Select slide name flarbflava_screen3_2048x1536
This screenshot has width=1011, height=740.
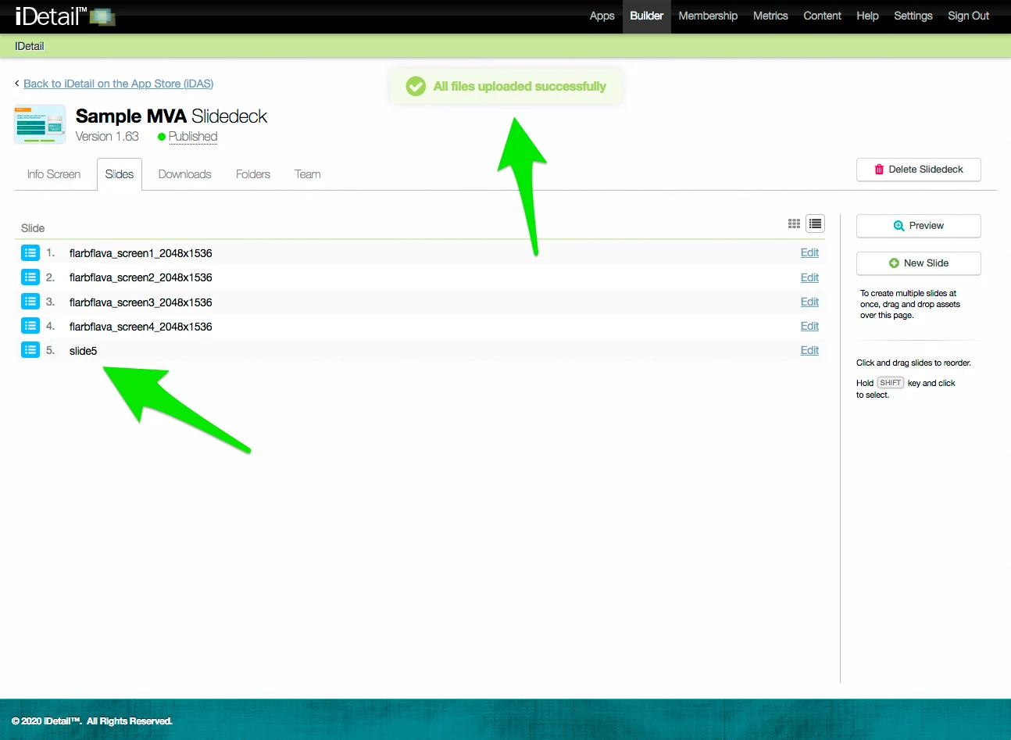pyautogui.click(x=141, y=302)
